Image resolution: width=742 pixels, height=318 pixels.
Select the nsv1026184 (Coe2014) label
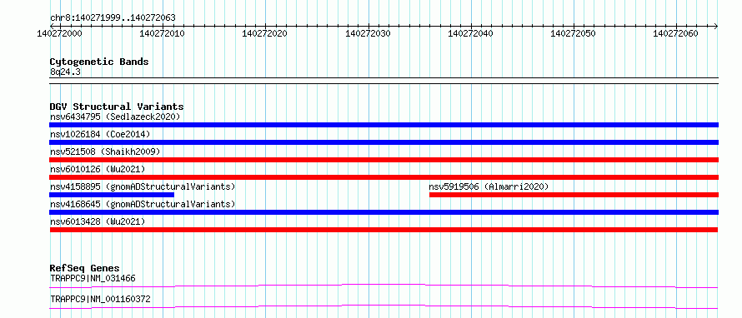pos(100,134)
